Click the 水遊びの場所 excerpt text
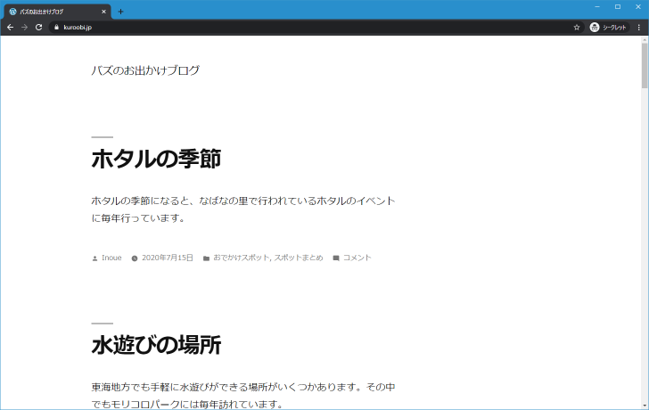 (243, 395)
